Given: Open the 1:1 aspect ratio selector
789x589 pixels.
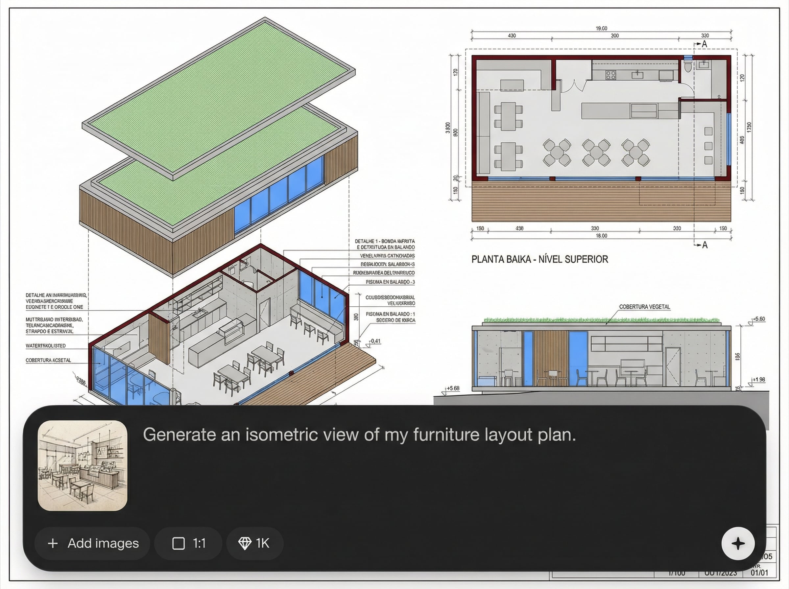Looking at the screenshot, I should click(x=188, y=543).
